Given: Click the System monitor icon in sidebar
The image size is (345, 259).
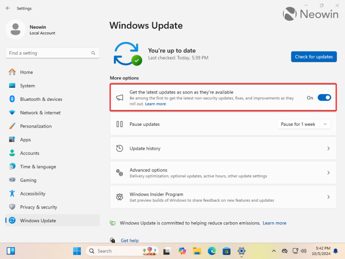Looking at the screenshot, I should (12, 85).
